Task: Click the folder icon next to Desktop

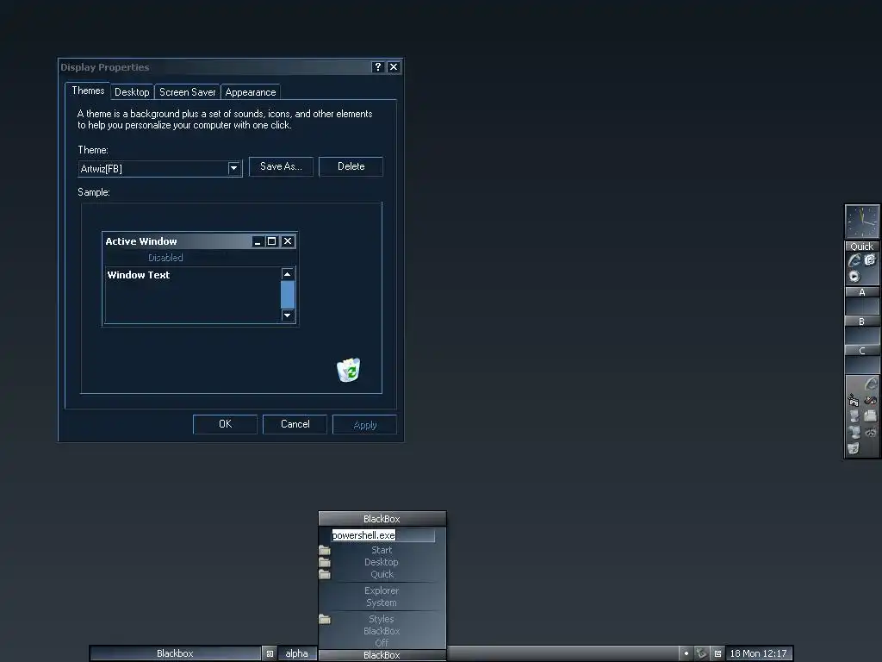Action: coord(325,562)
